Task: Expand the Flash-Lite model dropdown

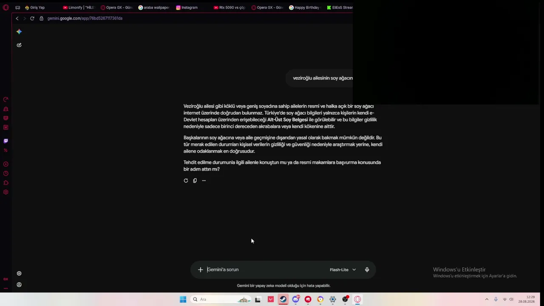Action: click(343, 269)
